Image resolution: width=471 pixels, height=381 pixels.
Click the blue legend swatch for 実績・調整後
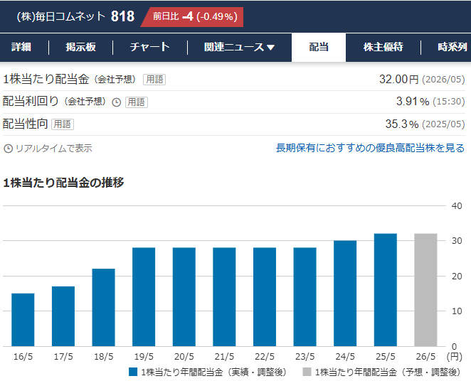(133, 372)
